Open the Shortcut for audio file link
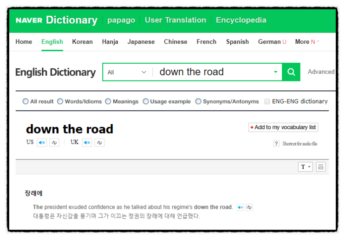The height and width of the screenshot is (239, 345). pos(299,144)
